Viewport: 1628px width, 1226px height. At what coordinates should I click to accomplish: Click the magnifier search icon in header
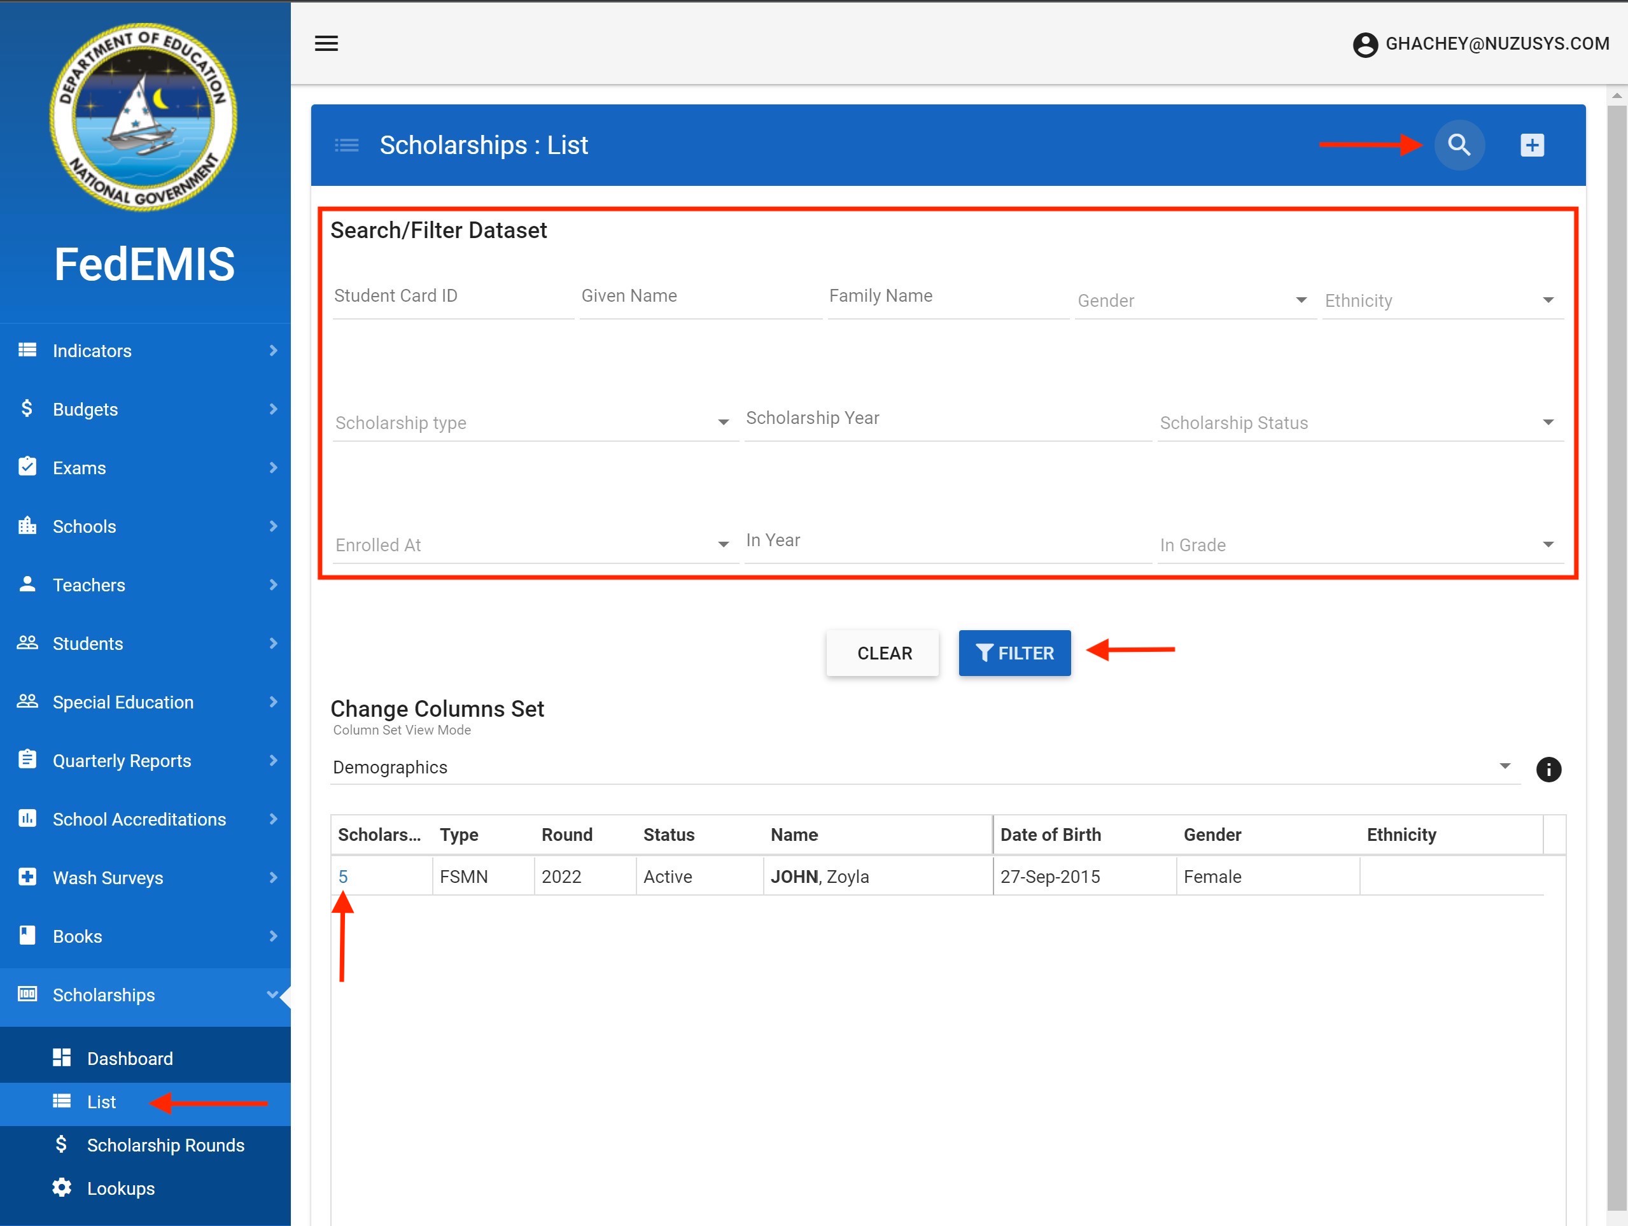point(1459,145)
